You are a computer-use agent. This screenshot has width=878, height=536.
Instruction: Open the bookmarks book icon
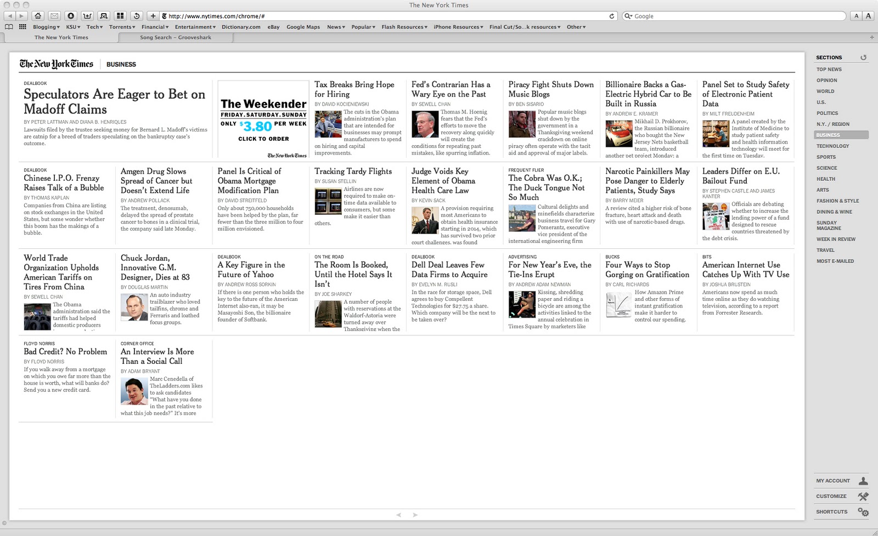coord(9,27)
